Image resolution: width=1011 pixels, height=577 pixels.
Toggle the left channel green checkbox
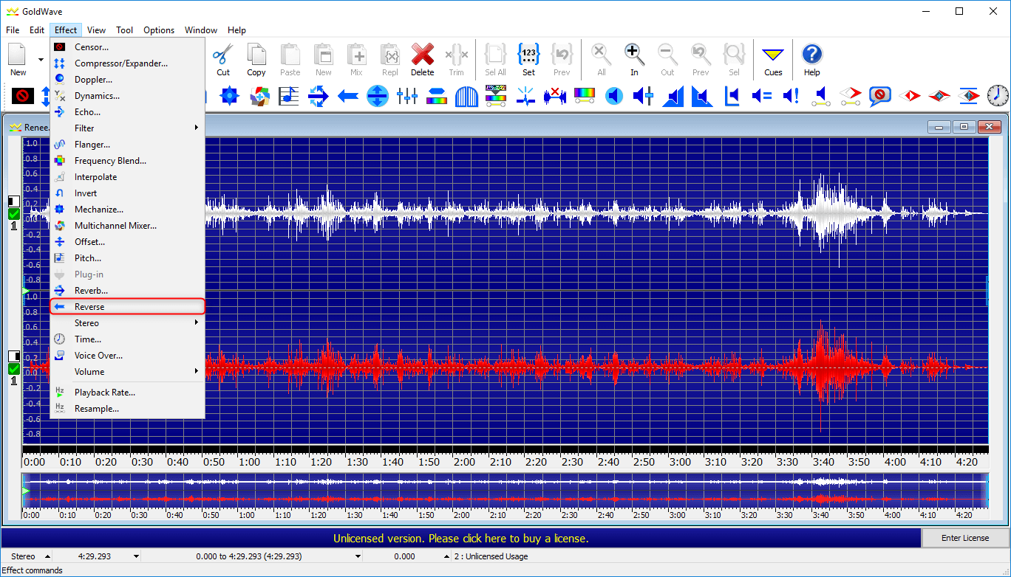coord(14,214)
